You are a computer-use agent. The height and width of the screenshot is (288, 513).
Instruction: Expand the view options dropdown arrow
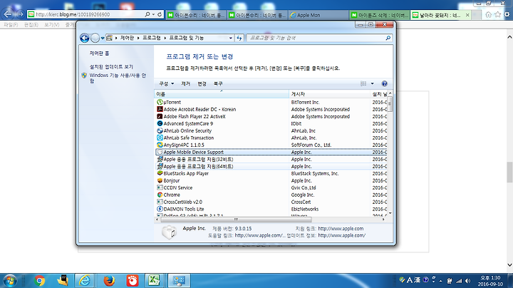pos(372,83)
